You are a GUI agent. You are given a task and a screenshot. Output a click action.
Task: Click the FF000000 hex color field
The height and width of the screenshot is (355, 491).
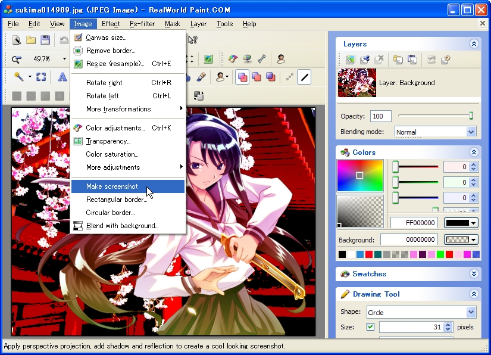point(414,223)
